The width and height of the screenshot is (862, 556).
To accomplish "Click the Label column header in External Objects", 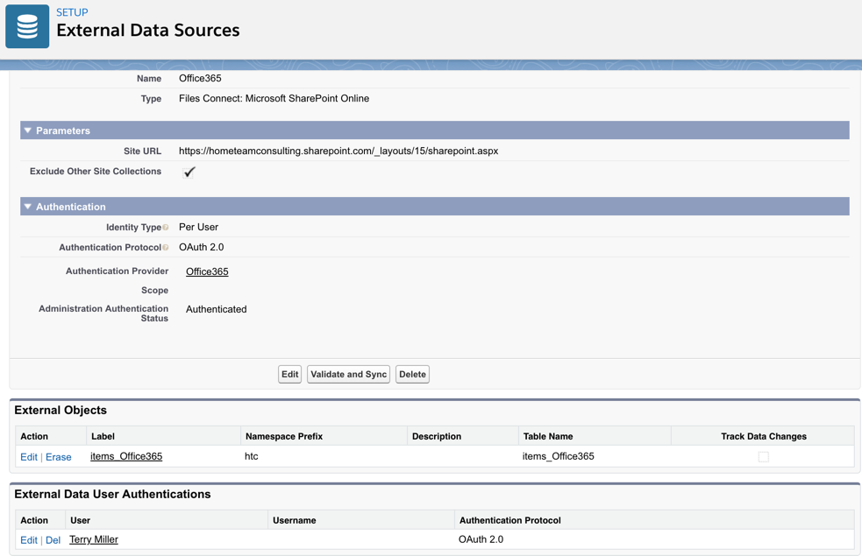I will coord(103,436).
